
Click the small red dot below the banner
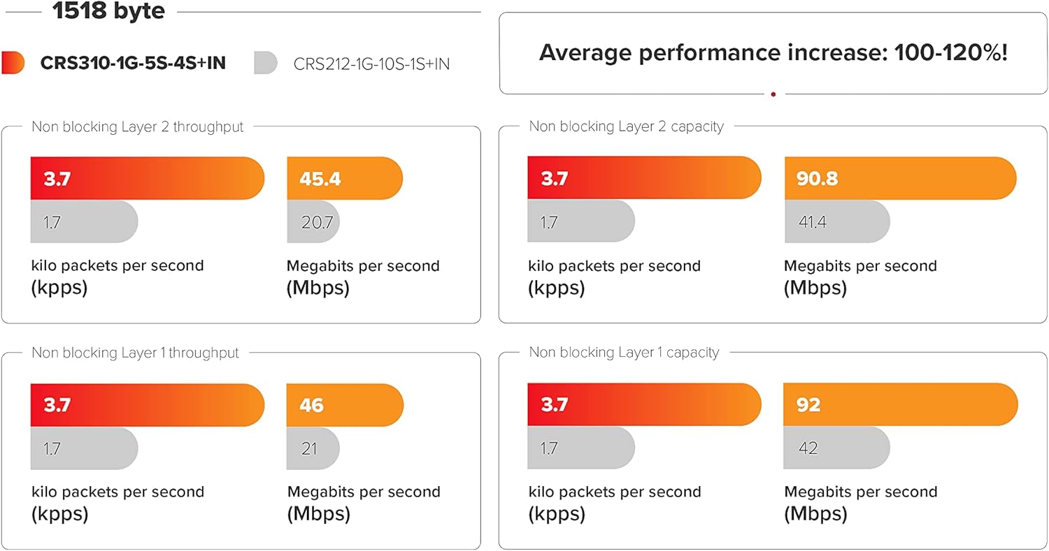[773, 94]
